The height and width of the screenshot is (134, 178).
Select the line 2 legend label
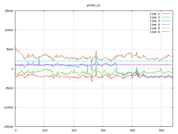coord(155,17)
